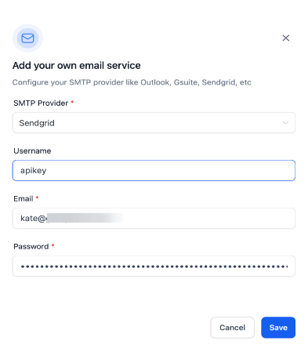The width and height of the screenshot is (308, 348).
Task: Click the SMTP Provider field label
Action: pyautogui.click(x=41, y=103)
